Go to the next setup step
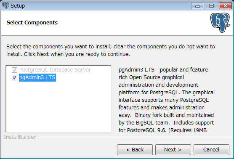Screen dimensions: 234x159 click(x=173, y=150)
